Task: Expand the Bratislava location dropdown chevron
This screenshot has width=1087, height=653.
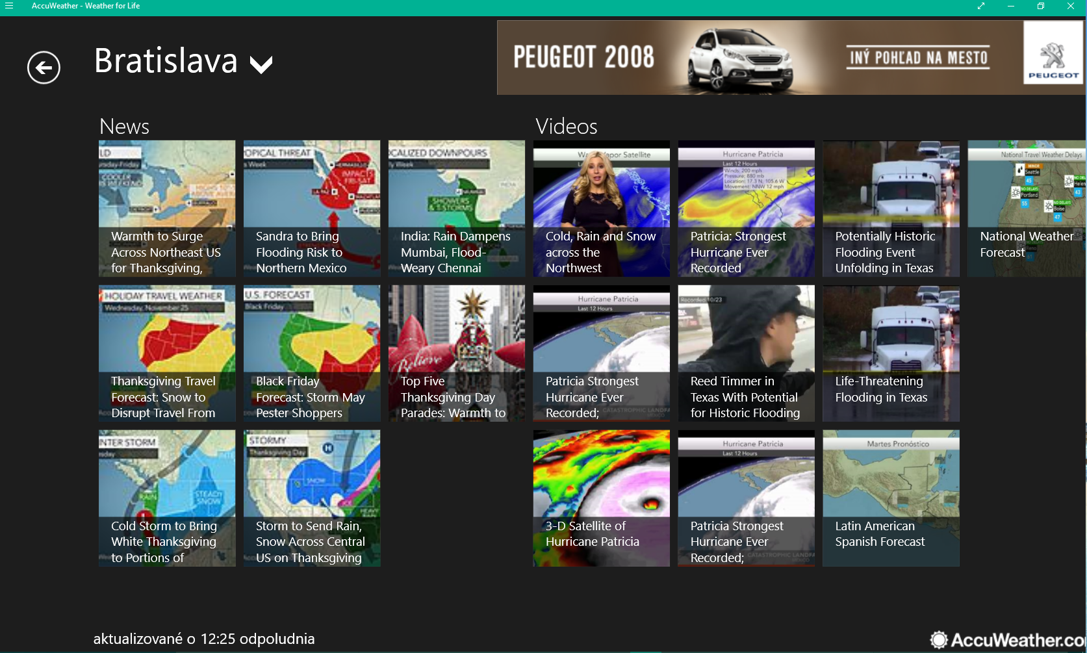Action: point(261,64)
